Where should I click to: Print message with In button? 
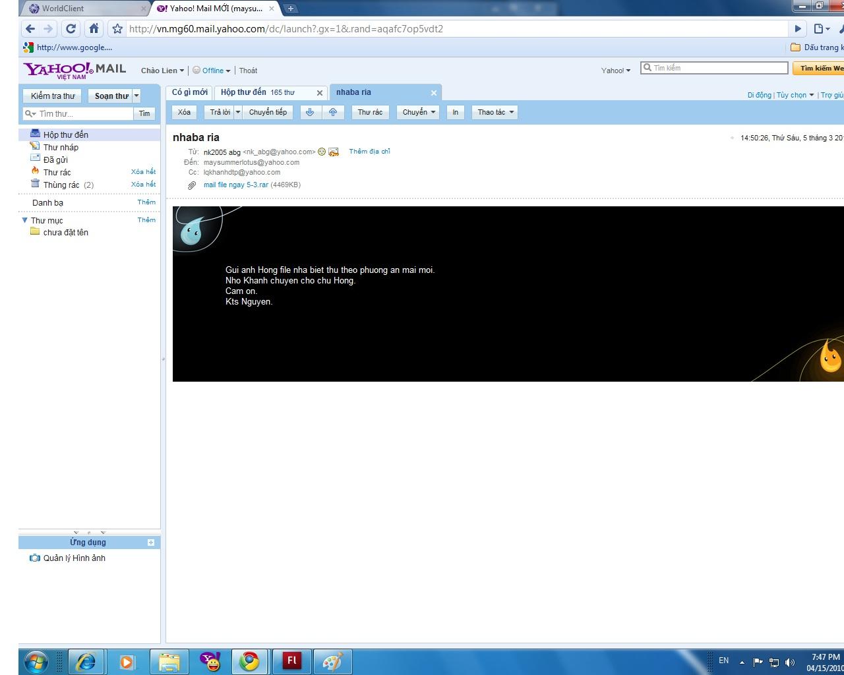[455, 112]
